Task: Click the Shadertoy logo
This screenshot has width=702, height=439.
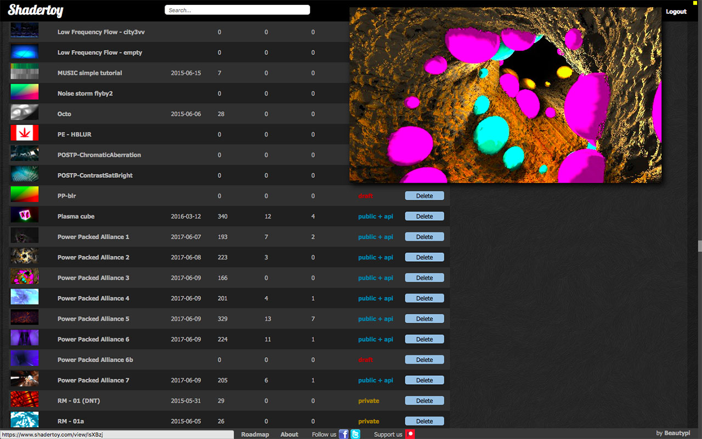Action: click(x=35, y=10)
